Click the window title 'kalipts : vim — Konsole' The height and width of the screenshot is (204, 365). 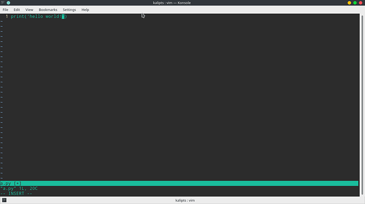click(x=172, y=3)
